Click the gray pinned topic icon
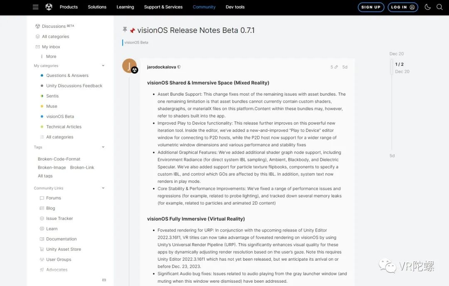 (x=125, y=29)
